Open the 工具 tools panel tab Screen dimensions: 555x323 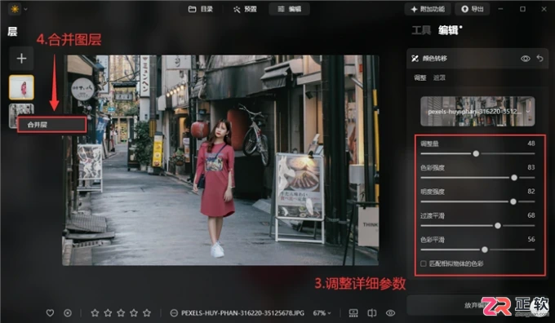[421, 30]
